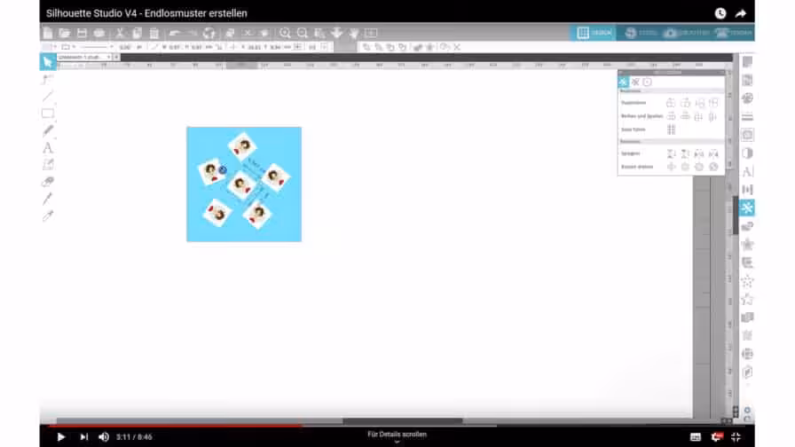Switch to the SEND tab
This screenshot has width=795, height=447.
(x=733, y=33)
